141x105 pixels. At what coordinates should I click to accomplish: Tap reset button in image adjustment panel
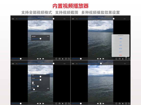tap(48, 89)
